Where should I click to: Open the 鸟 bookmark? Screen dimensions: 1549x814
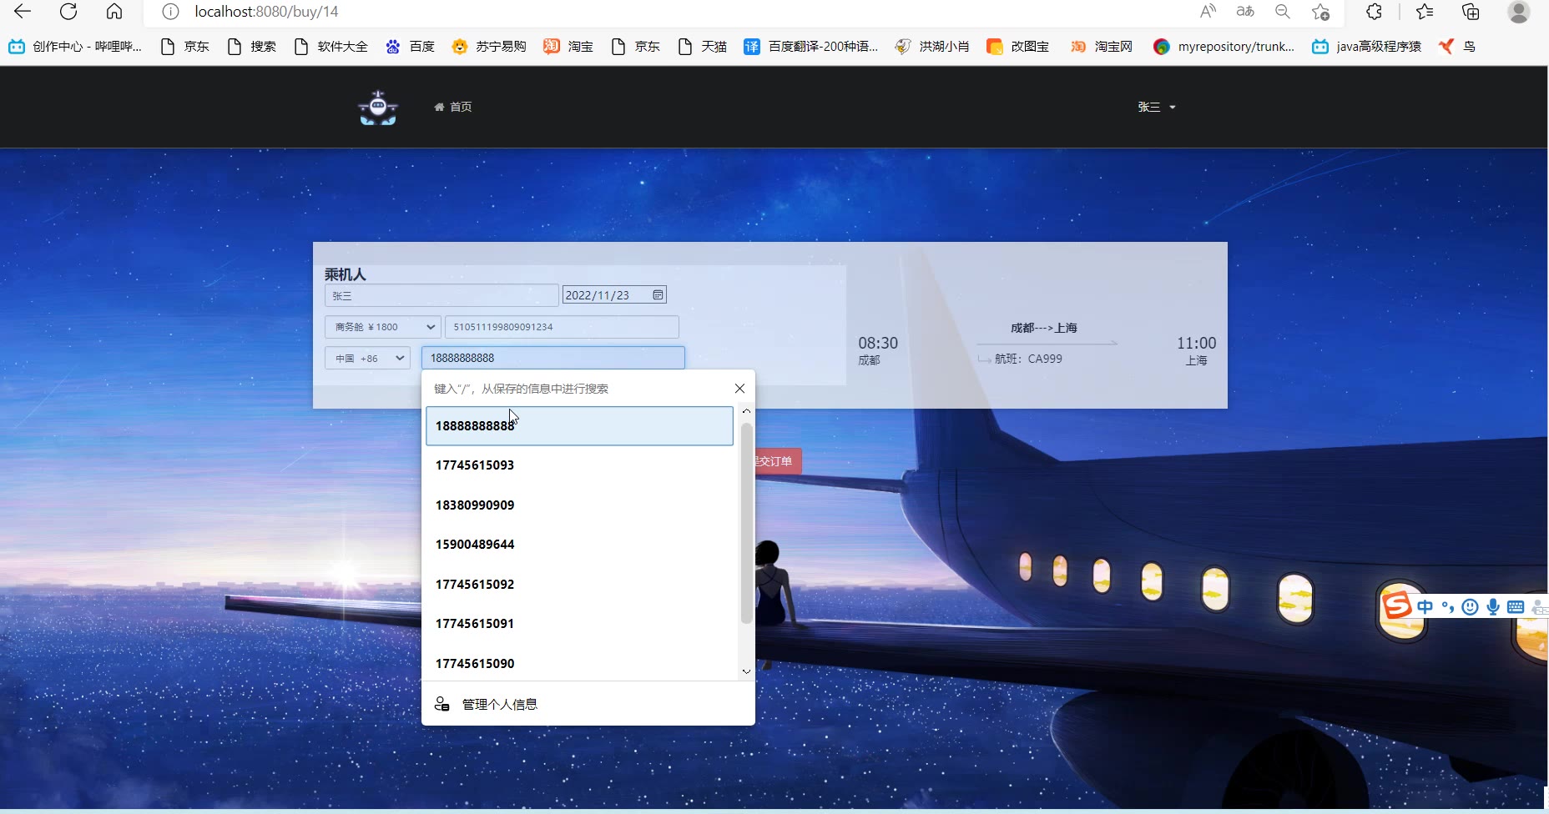(1457, 47)
